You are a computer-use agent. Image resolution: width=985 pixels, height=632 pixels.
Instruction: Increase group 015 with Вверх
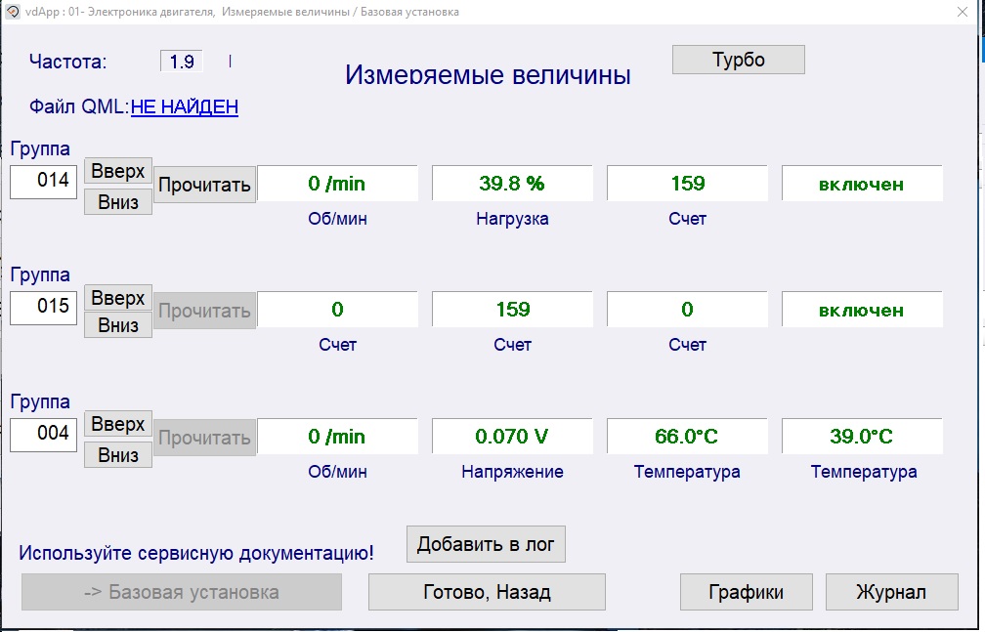[118, 298]
